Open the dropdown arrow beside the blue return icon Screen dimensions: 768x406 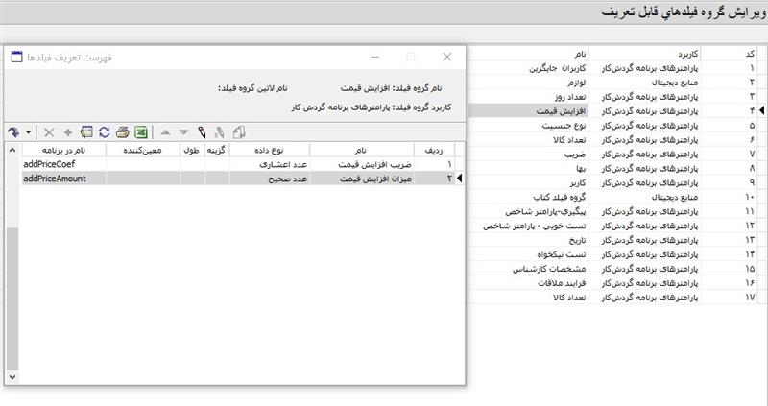pos(29,131)
